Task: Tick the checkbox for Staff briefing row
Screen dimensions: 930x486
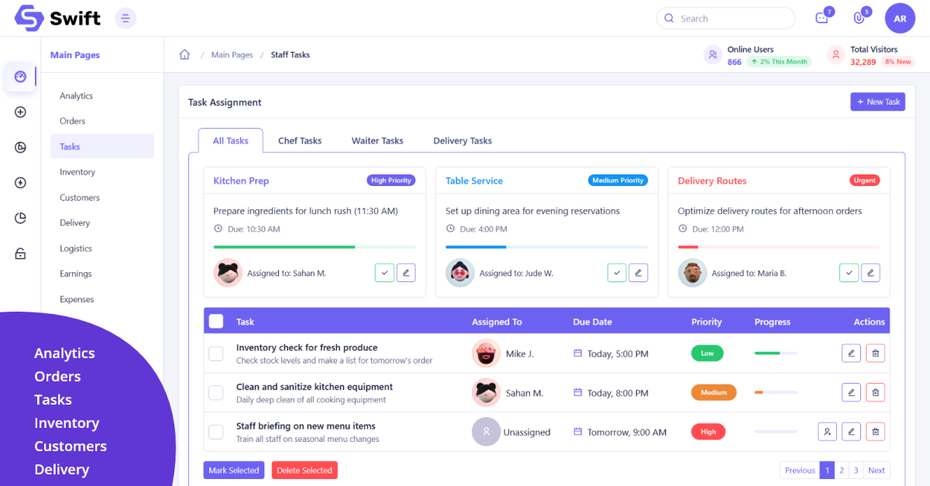Action: tap(216, 431)
